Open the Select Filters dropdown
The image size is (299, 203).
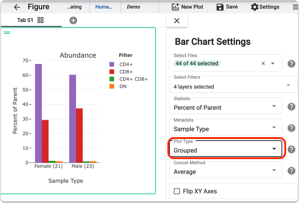[x=233, y=85]
